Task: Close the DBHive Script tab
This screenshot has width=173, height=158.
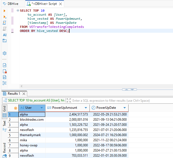Action: click(x=60, y=4)
